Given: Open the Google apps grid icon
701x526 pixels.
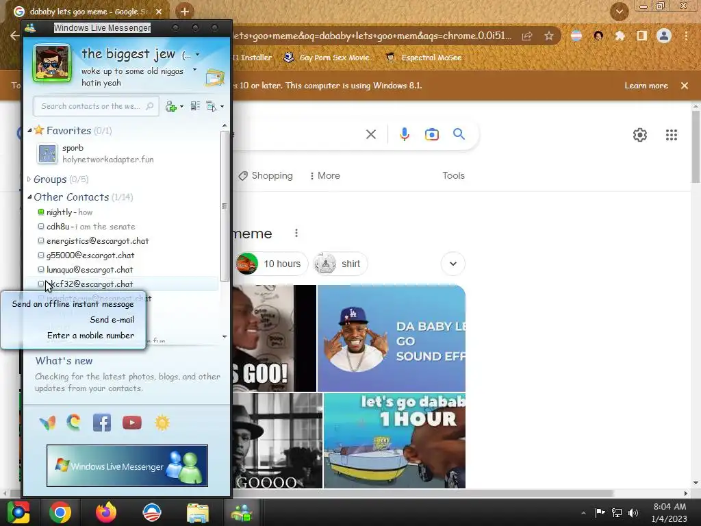Looking at the screenshot, I should (x=671, y=135).
